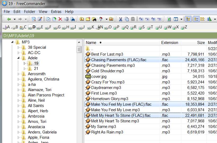Image resolution: width=217 pixels, height=143 pixels.
Task: Sort by the Size column header
Action: [x=194, y=43]
